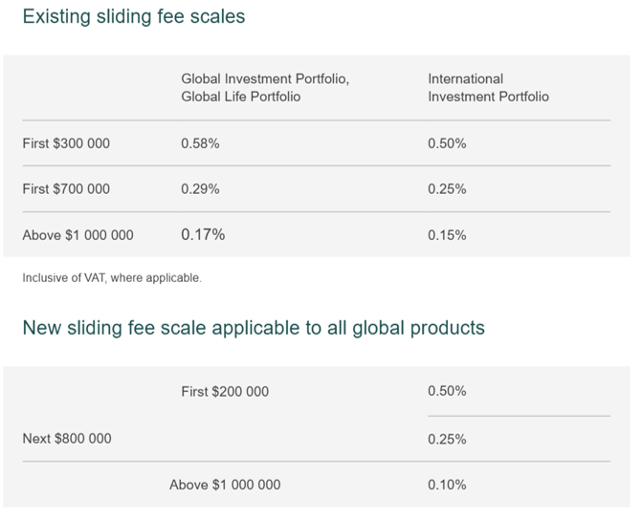Click the 0.15% fee value
643x520 pixels.
click(447, 235)
